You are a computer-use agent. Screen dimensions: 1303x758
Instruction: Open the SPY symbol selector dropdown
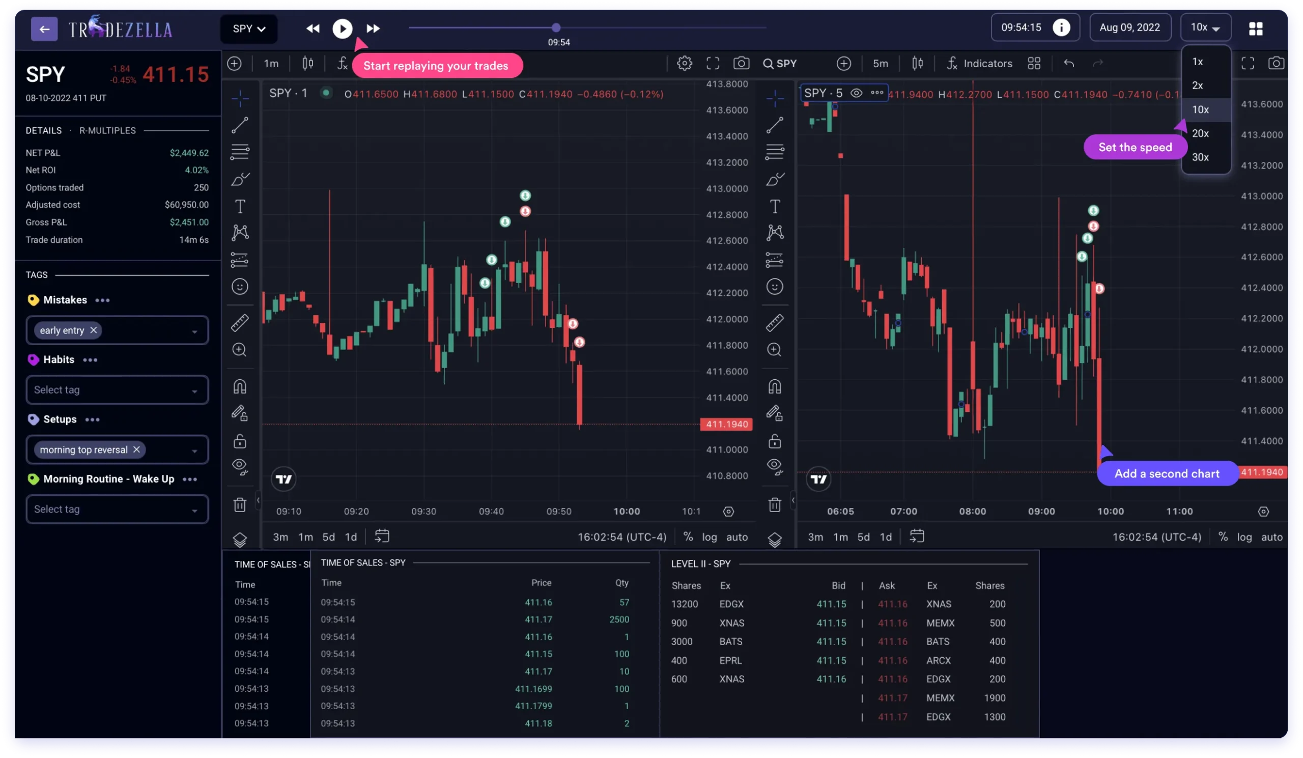tap(249, 29)
